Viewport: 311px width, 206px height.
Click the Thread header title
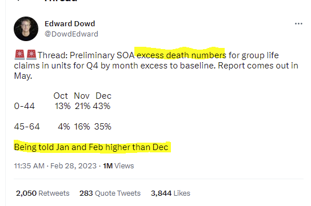pyautogui.click(x=61, y=1)
